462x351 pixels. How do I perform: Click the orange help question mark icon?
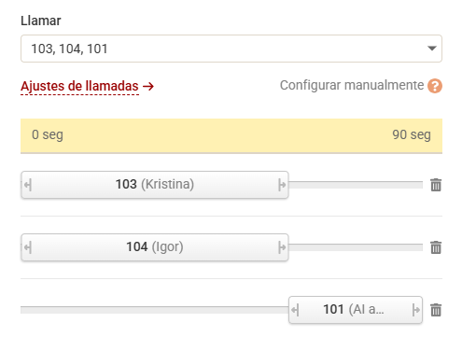point(435,86)
